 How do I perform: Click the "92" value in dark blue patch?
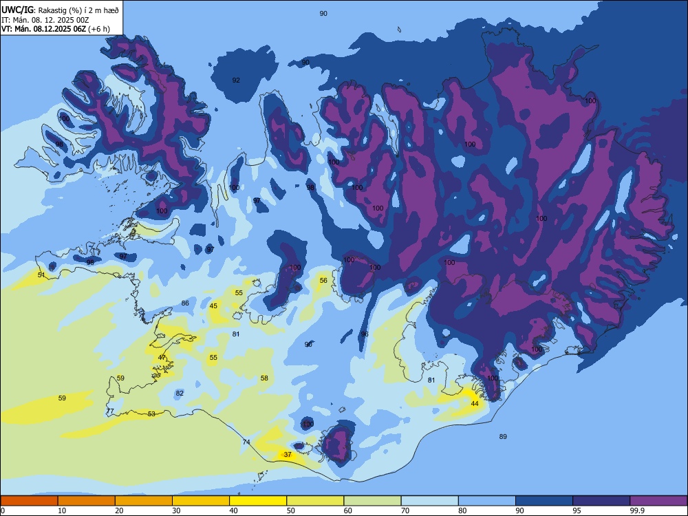click(236, 80)
